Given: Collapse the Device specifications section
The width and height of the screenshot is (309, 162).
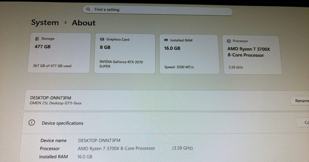Looking at the screenshot, I should coord(165,123).
